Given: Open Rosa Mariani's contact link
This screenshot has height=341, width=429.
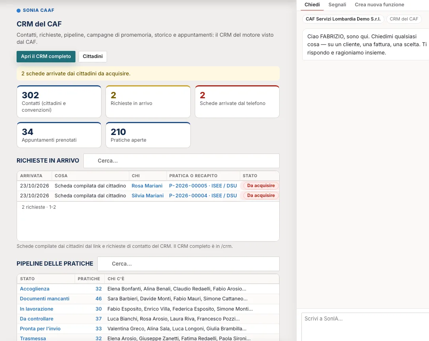Looking at the screenshot, I should tap(147, 185).
